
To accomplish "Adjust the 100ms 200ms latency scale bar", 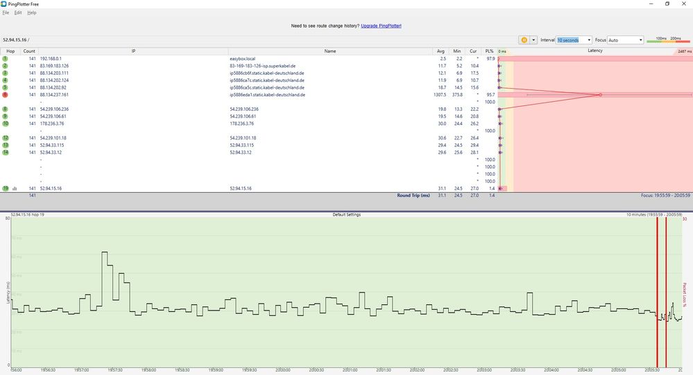I will click(668, 41).
